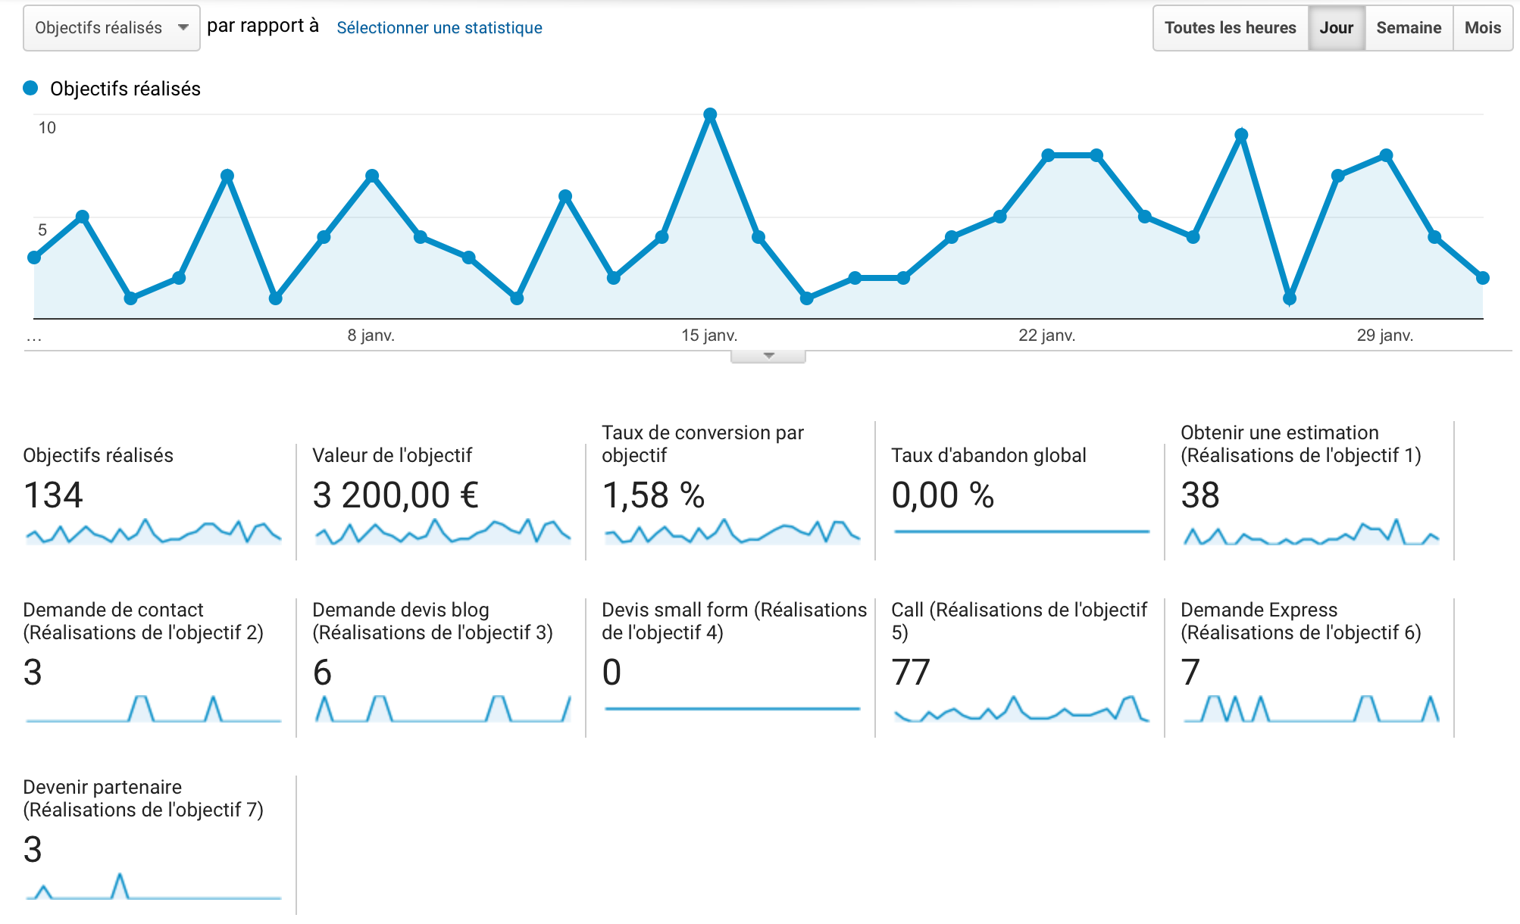Click the Devenir partenaire label
The height and width of the screenshot is (924, 1520).
pos(143,798)
